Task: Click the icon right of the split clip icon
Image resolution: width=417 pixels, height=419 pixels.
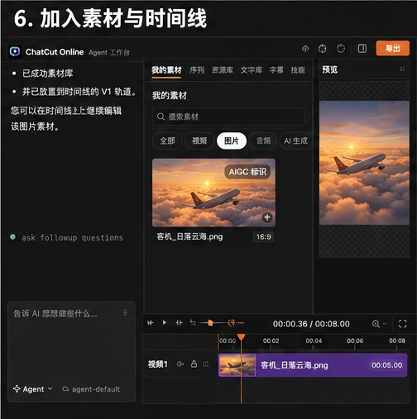Action: (193, 322)
